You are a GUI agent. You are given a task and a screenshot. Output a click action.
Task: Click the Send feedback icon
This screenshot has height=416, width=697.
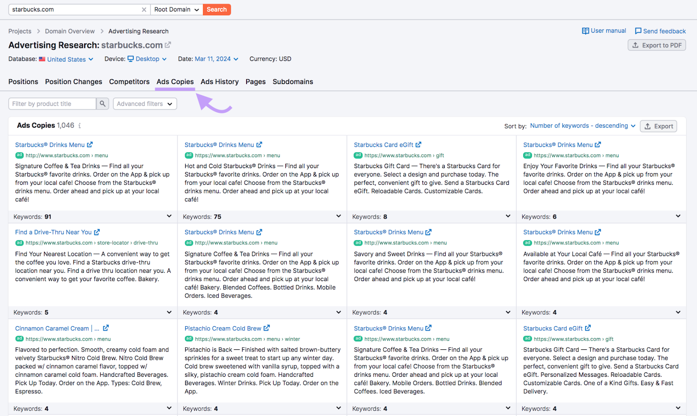pos(638,30)
